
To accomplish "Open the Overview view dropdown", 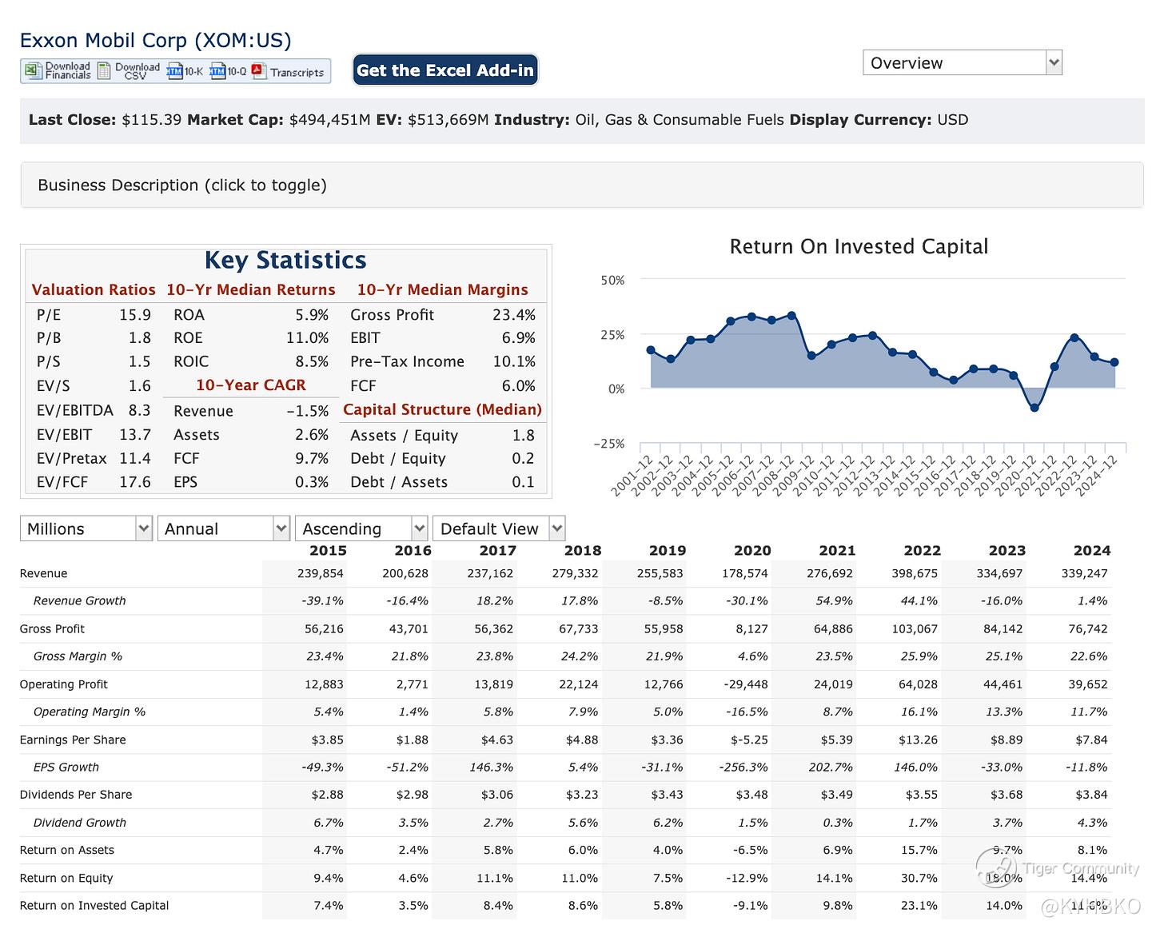I will pos(962,63).
